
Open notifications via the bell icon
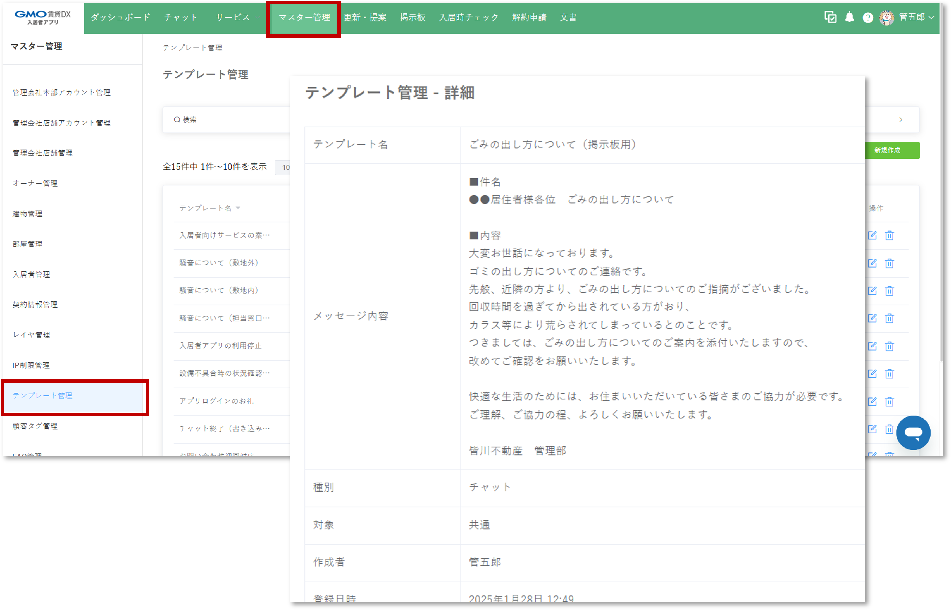click(x=850, y=17)
